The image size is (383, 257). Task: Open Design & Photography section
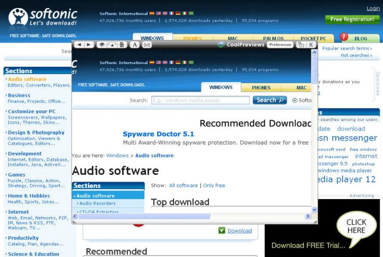click(x=36, y=132)
